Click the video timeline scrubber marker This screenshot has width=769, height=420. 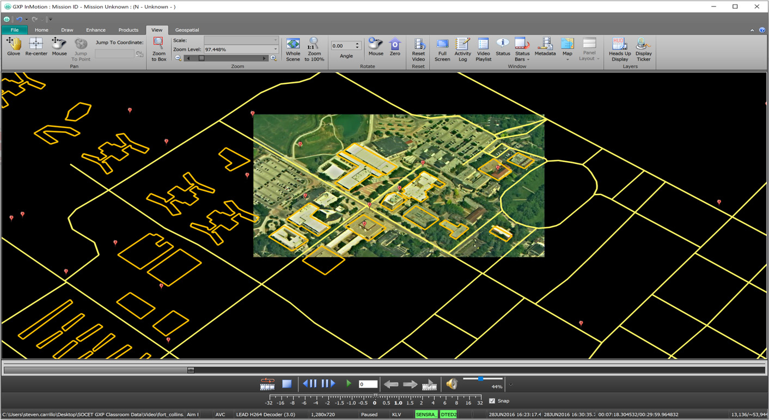(x=191, y=370)
